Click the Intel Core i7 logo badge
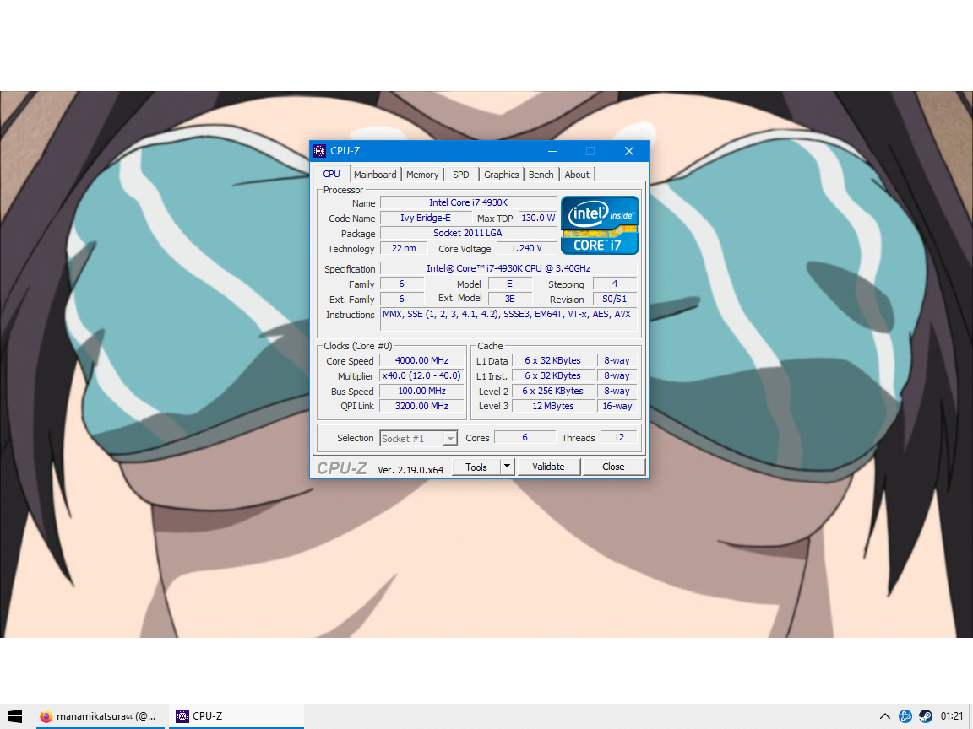This screenshot has height=729, width=973. pyautogui.click(x=600, y=225)
